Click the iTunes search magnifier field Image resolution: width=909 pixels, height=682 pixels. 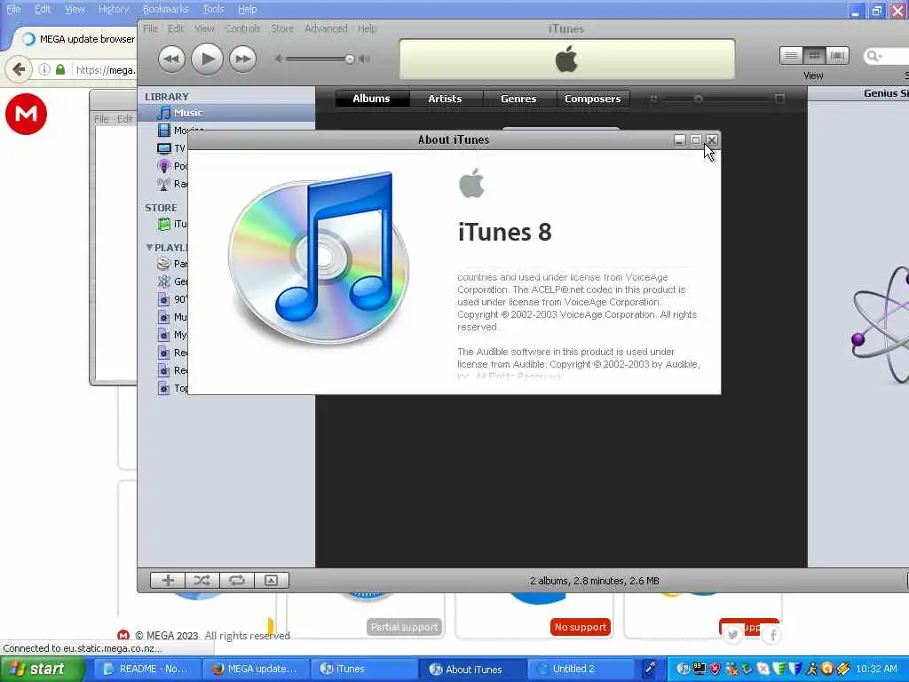[x=886, y=56]
